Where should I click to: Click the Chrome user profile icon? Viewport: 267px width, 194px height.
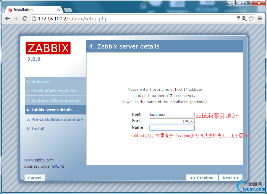pos(230,3)
